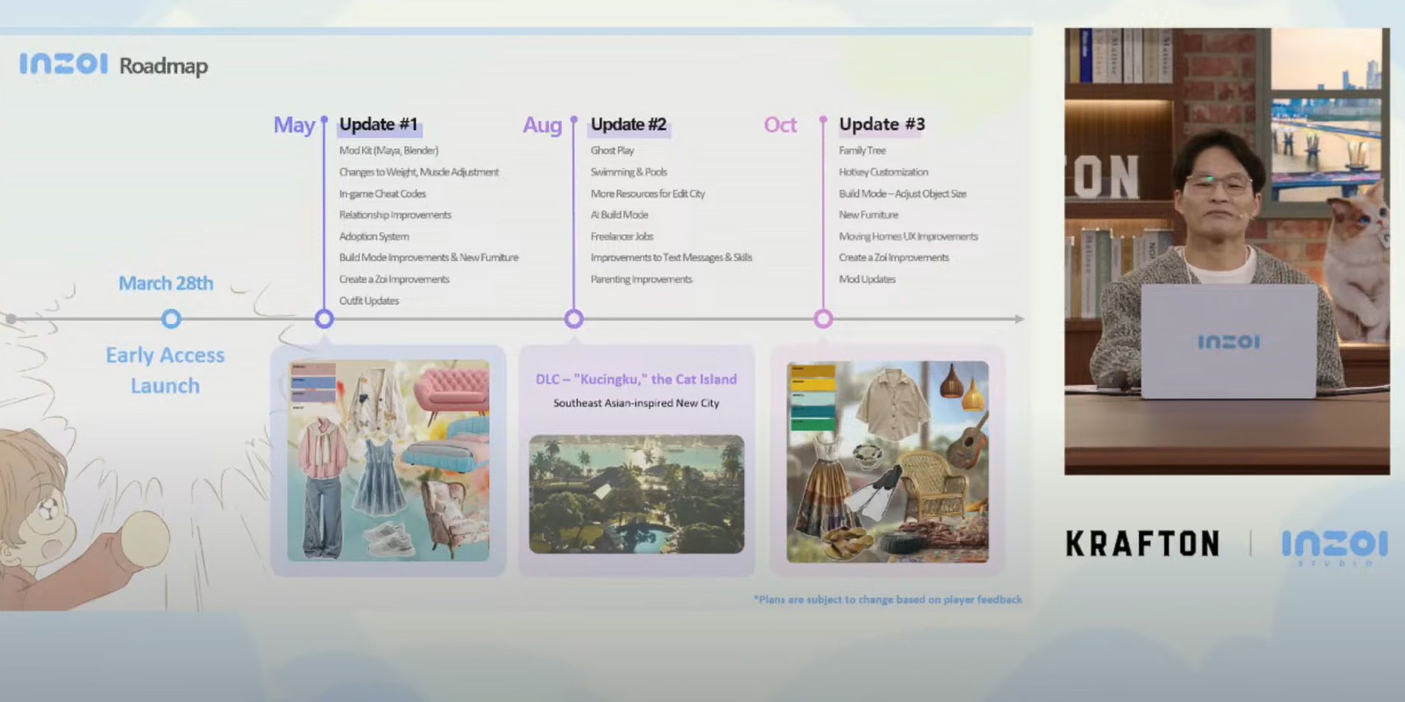The height and width of the screenshot is (702, 1405).
Task: Click the May Update #1 timeline node
Action: click(324, 318)
